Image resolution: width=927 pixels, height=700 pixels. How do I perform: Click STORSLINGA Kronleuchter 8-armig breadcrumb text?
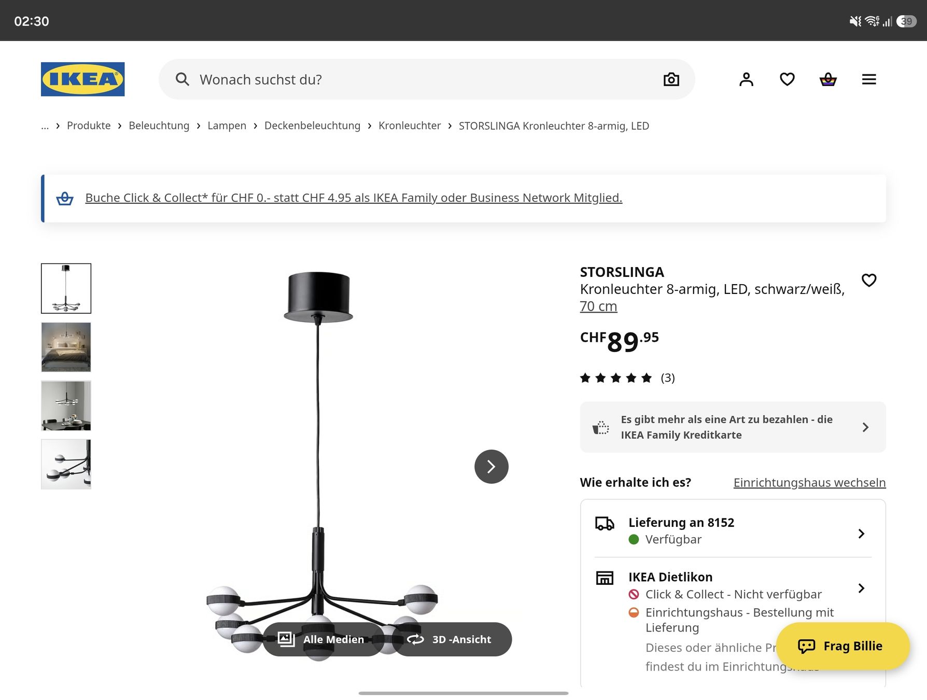(x=554, y=126)
